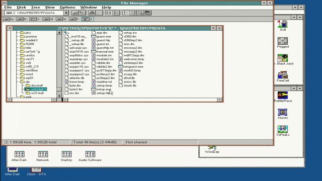The image size is (322, 181).
Task: Open the Disk menu
Action: tap(21, 8)
